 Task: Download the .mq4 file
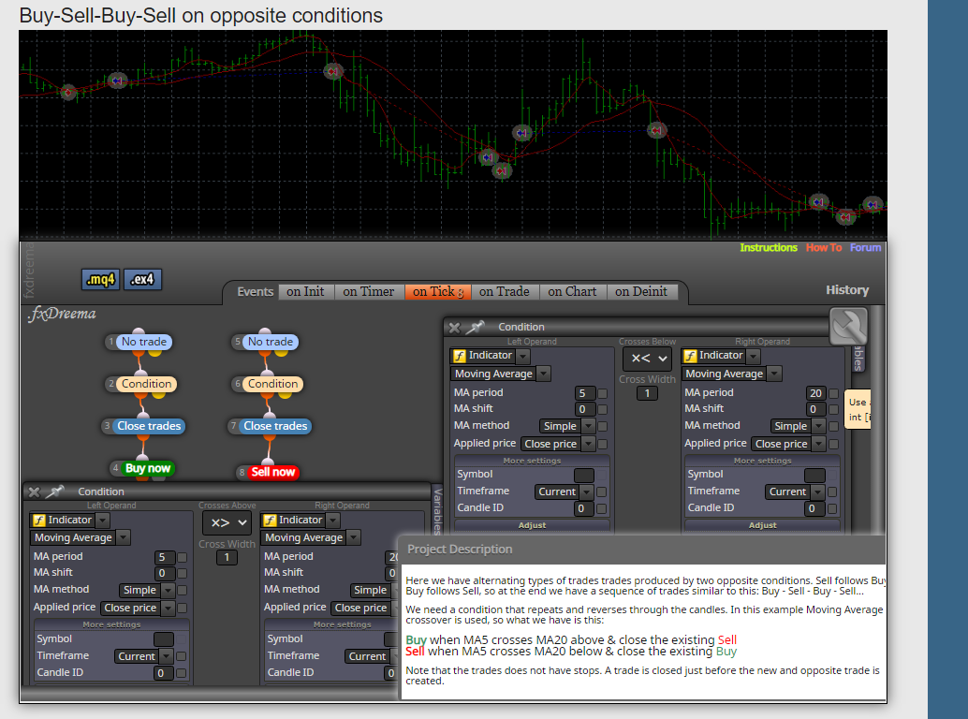[x=100, y=280]
